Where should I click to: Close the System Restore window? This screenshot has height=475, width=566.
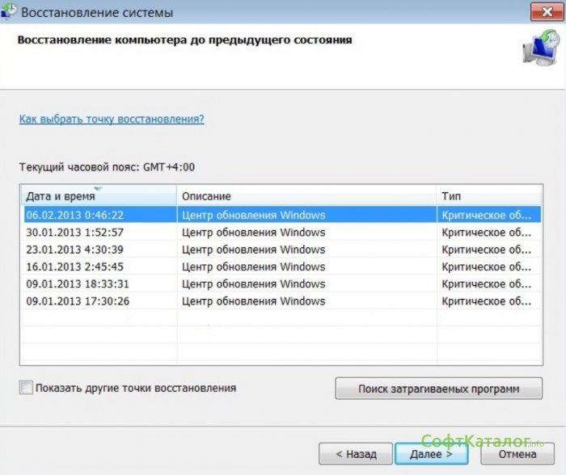tap(547, 12)
